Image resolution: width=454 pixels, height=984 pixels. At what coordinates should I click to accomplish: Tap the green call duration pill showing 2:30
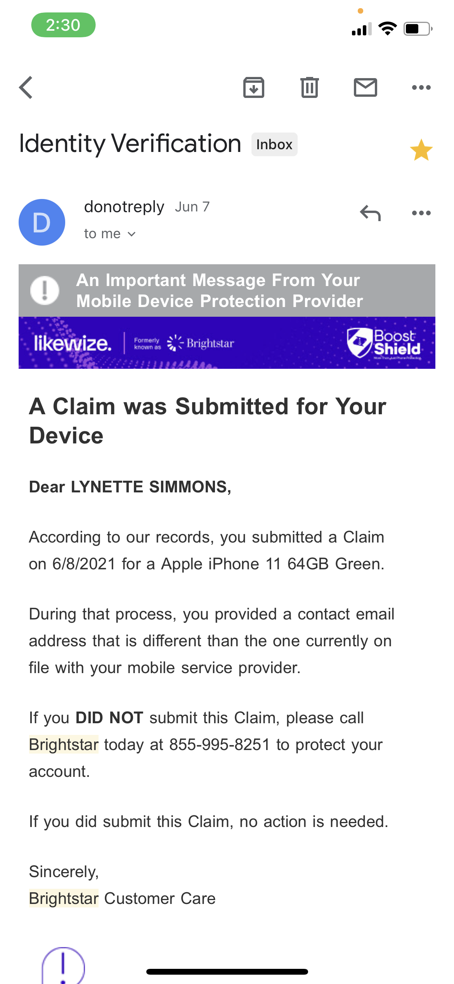point(63,24)
